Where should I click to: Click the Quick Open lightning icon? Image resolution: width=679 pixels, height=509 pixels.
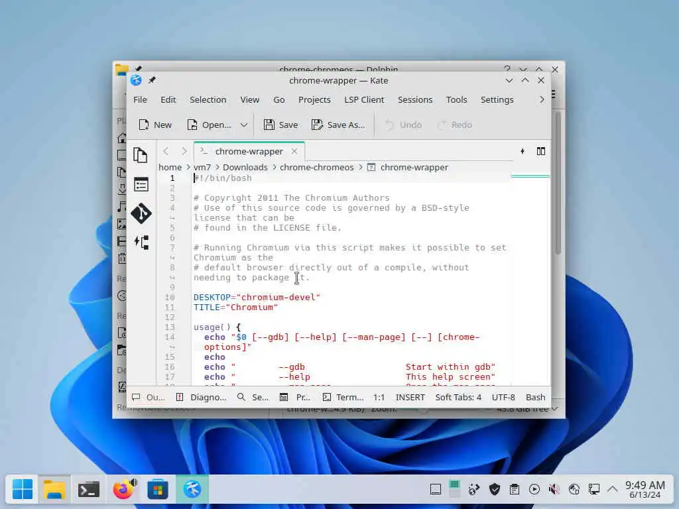click(523, 151)
